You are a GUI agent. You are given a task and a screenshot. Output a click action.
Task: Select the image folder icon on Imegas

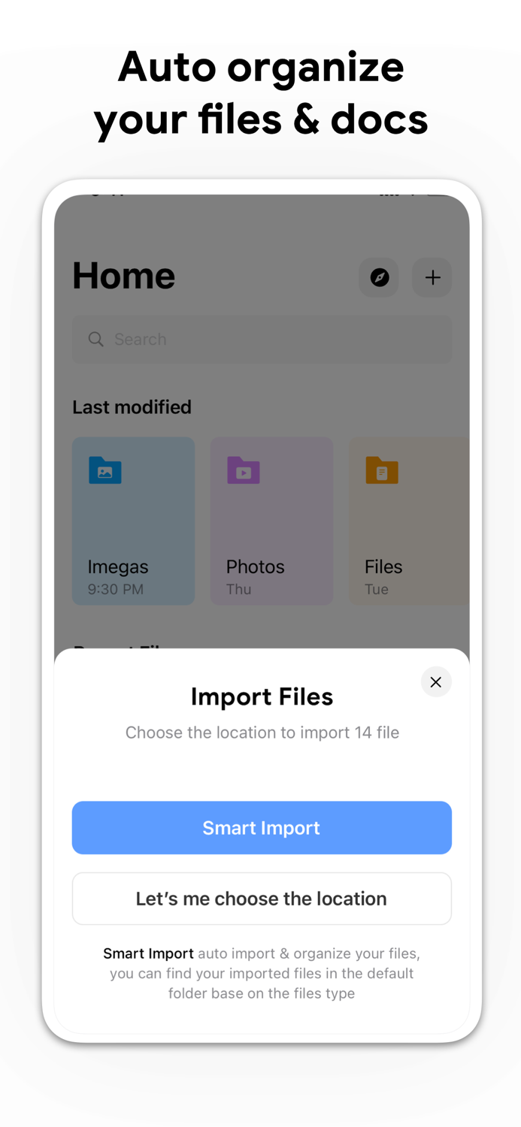[x=105, y=470]
